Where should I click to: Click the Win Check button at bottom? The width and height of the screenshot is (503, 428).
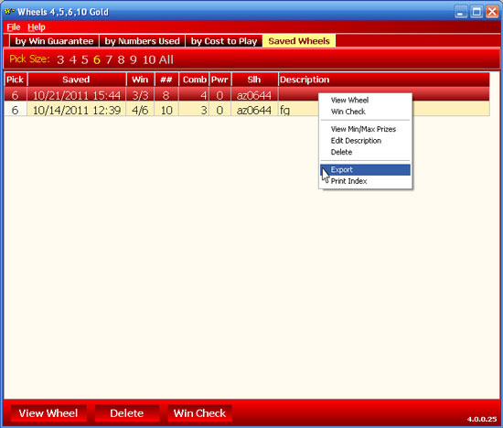click(x=200, y=413)
